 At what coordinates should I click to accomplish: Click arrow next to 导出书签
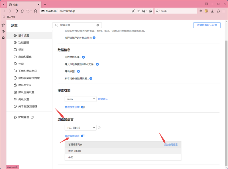[x=79, y=71]
